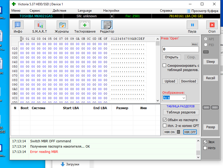The height and width of the screenshot is (168, 223).
Task: Enable the Hints checkbox
Action: [205, 148]
